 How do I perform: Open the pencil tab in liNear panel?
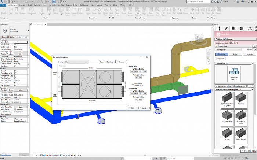226,29
